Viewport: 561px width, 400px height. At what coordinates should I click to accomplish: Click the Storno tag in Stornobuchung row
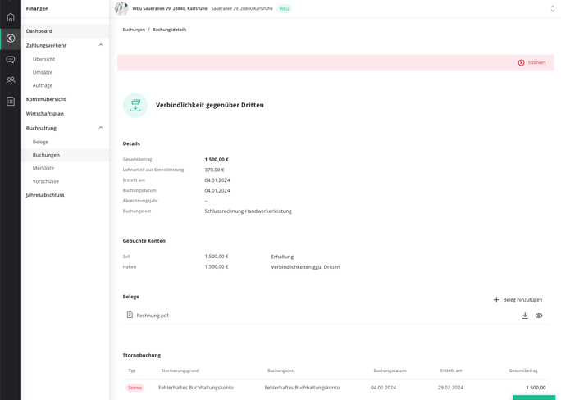pos(135,388)
